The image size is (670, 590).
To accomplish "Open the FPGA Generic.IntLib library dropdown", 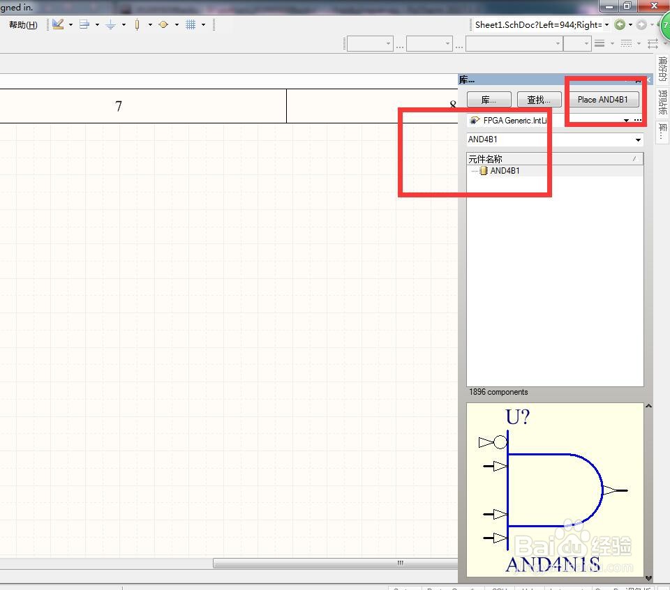I will [x=626, y=121].
